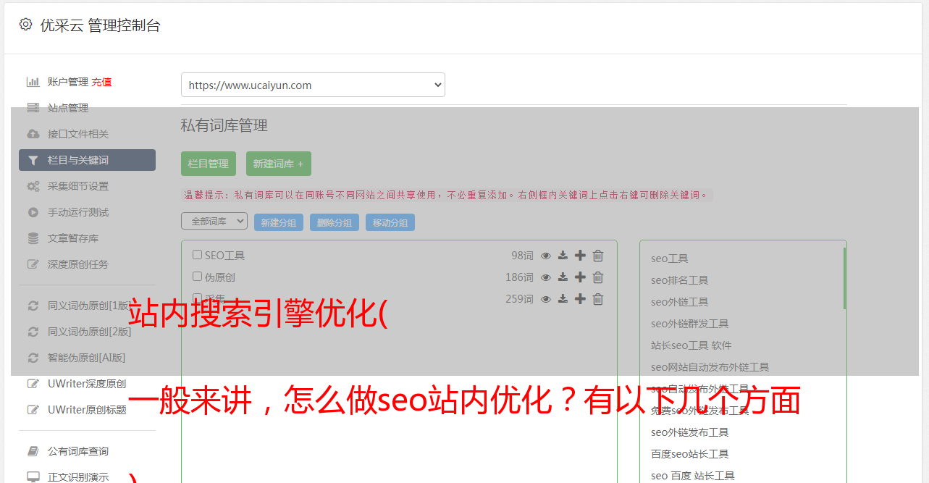Open the https://www.ucaiyun.com site dropdown
Image resolution: width=929 pixels, height=483 pixels.
tap(313, 85)
